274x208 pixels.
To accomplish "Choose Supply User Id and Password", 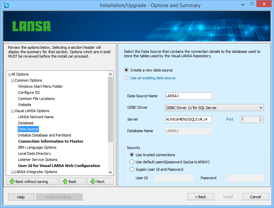I will [x=156, y=169].
